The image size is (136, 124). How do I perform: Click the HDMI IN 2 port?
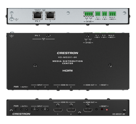[71, 110]
